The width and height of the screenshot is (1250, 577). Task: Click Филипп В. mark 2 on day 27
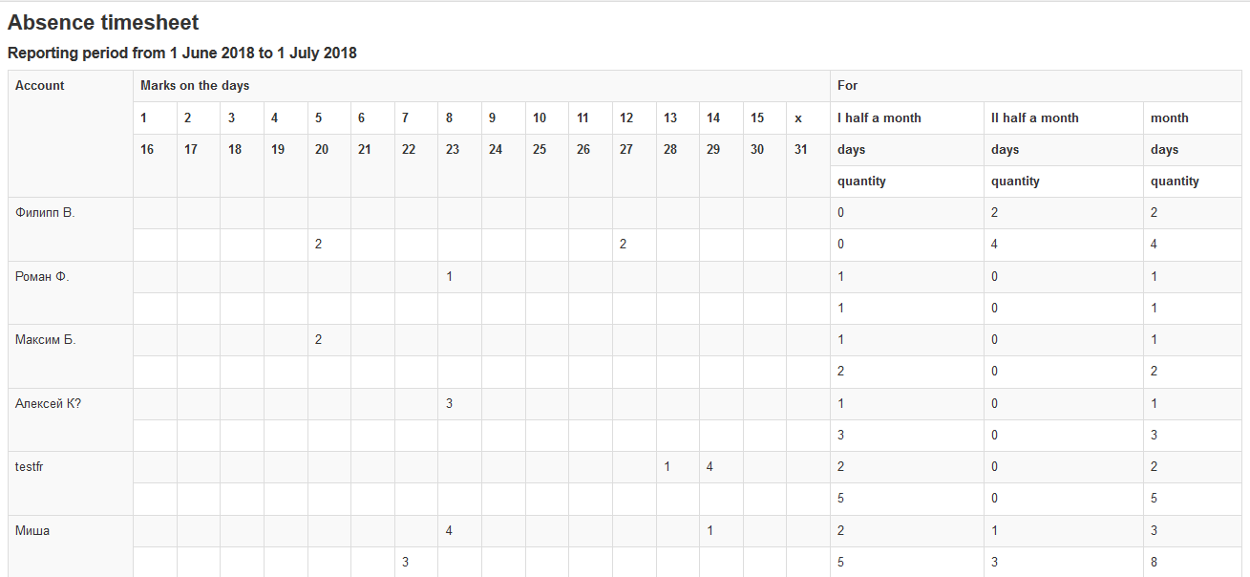coord(634,245)
